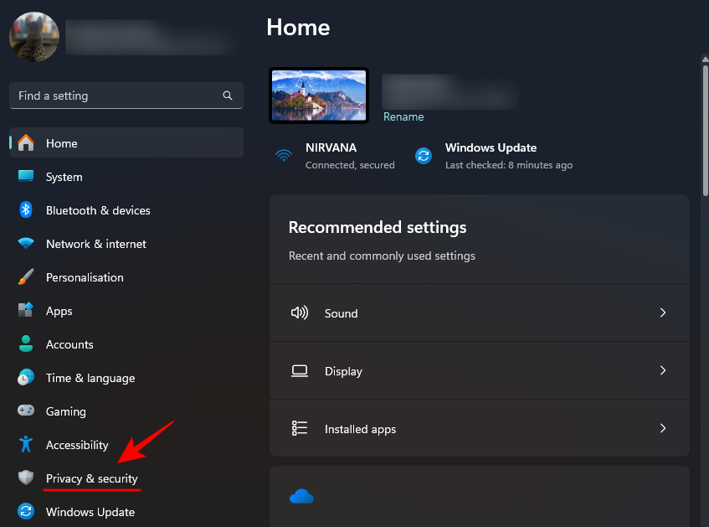
Task: Click the Wi-Fi status icon beside NIRVANA
Action: pos(284,156)
